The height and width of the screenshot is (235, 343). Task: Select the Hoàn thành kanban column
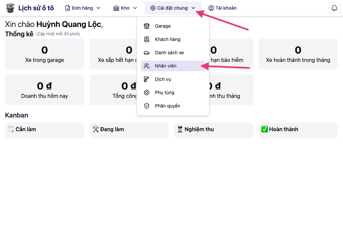pyautogui.click(x=298, y=130)
